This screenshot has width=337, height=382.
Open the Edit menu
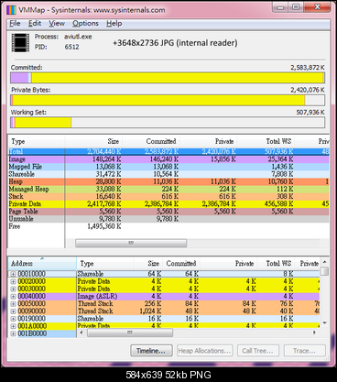35,24
